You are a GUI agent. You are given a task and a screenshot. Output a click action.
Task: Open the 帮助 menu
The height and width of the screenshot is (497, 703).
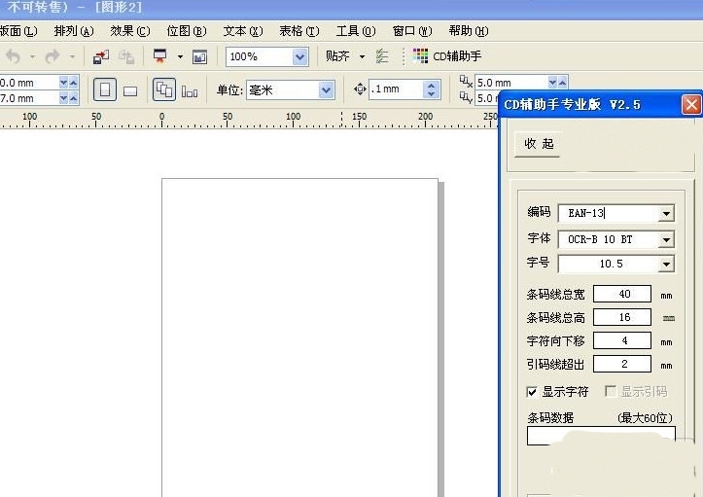click(x=468, y=31)
